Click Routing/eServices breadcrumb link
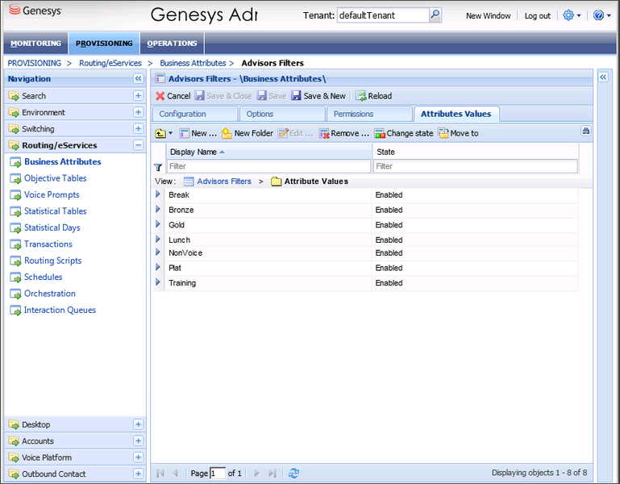This screenshot has height=484, width=620. coord(110,63)
